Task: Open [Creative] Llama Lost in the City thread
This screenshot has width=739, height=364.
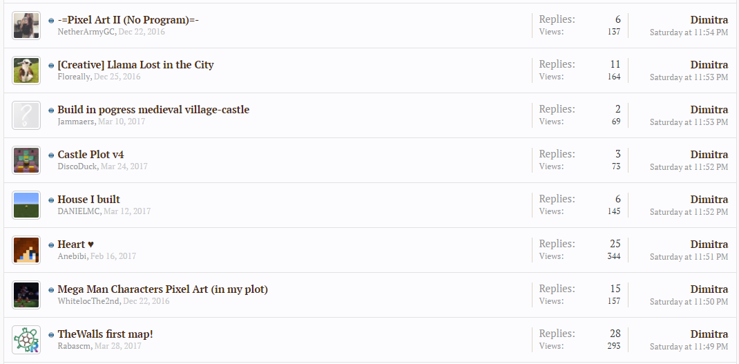Action: [136, 65]
